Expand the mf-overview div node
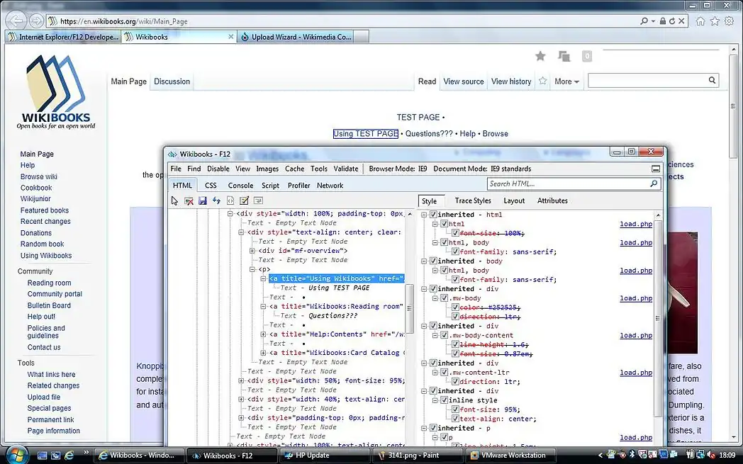Image resolution: width=743 pixels, height=464 pixels. [252, 250]
